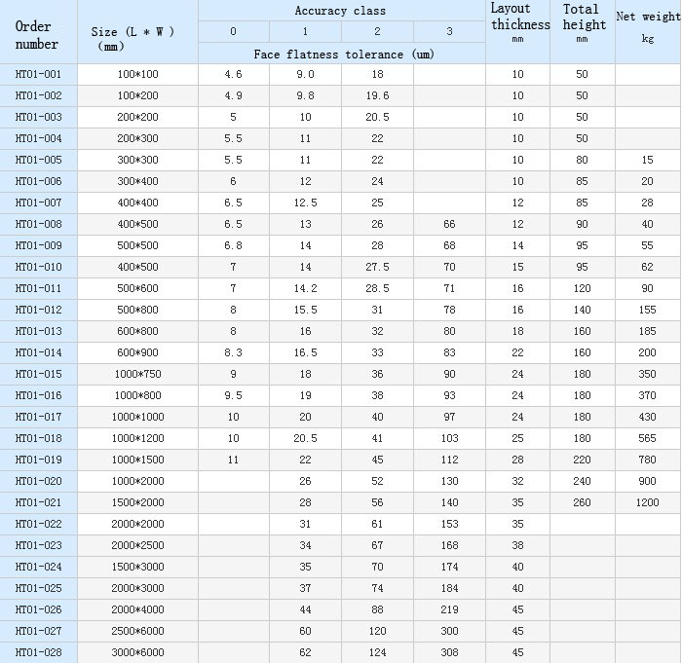Click the 4.6 tolerance value
Image resolution: width=682 pixels, height=663 pixels.
click(234, 74)
